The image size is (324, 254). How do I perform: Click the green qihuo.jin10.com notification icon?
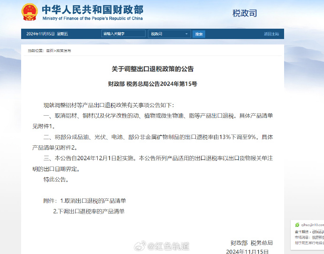tap(296, 225)
